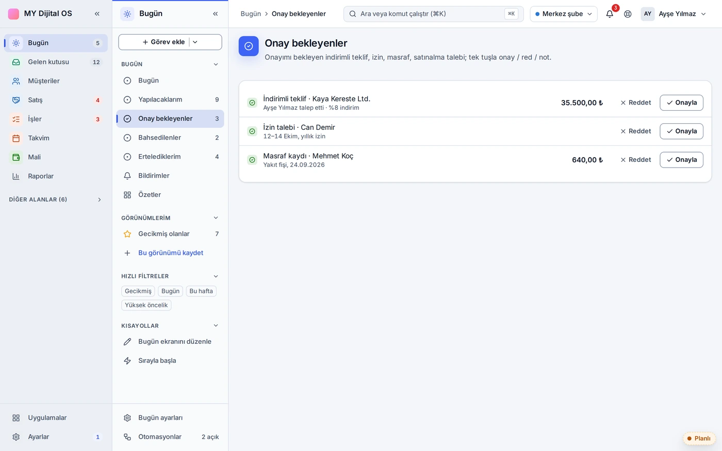Screen dimensions: 722x451
Task: Click the Uygulamalar grid icon
Action: 16,418
